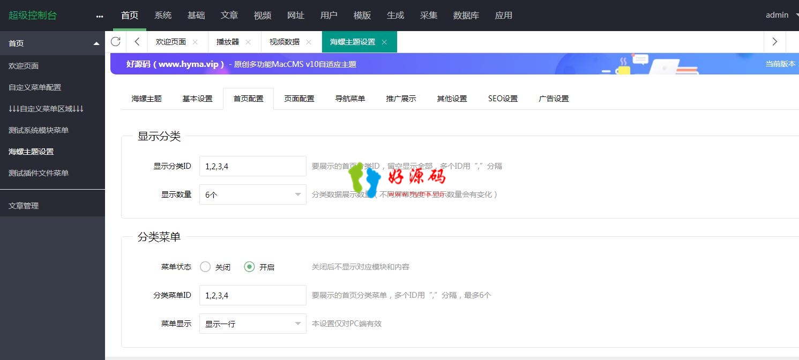Viewport: 799px width, 360px height.
Task: Open the 文章 top menu
Action: (229, 16)
